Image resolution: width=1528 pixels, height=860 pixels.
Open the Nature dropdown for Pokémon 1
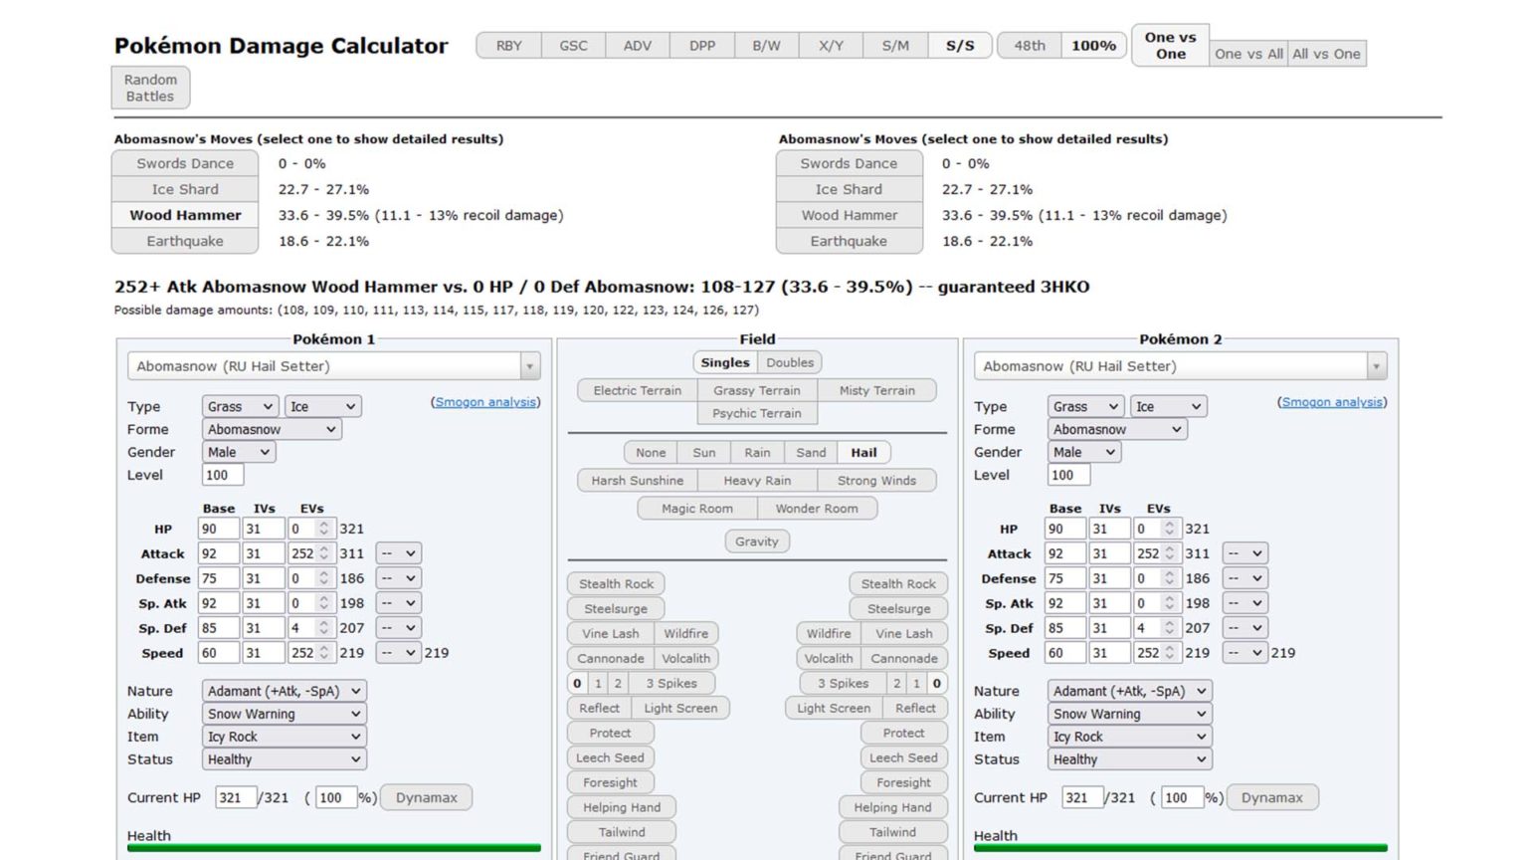point(283,691)
